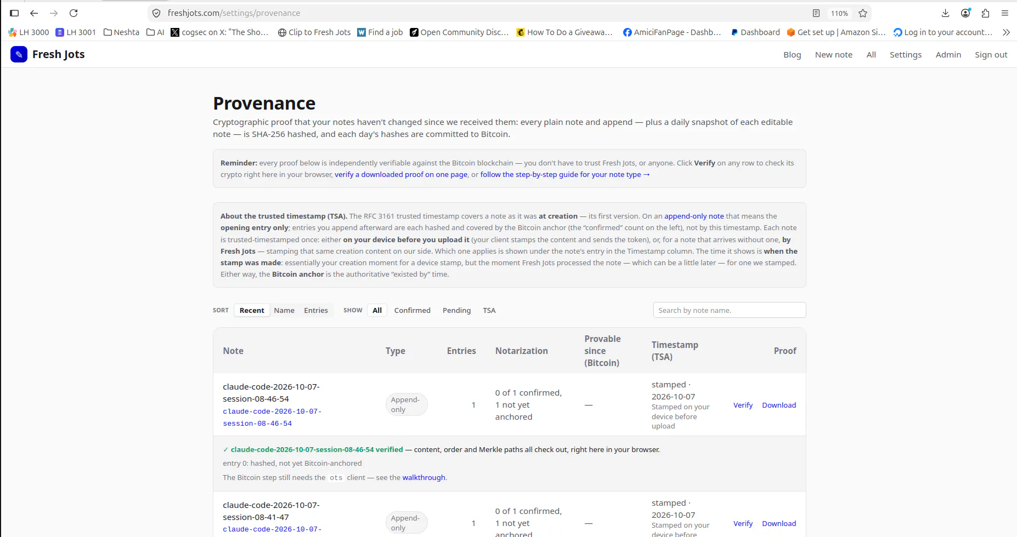
Task: Filter notes by TSA
Action: (x=489, y=310)
